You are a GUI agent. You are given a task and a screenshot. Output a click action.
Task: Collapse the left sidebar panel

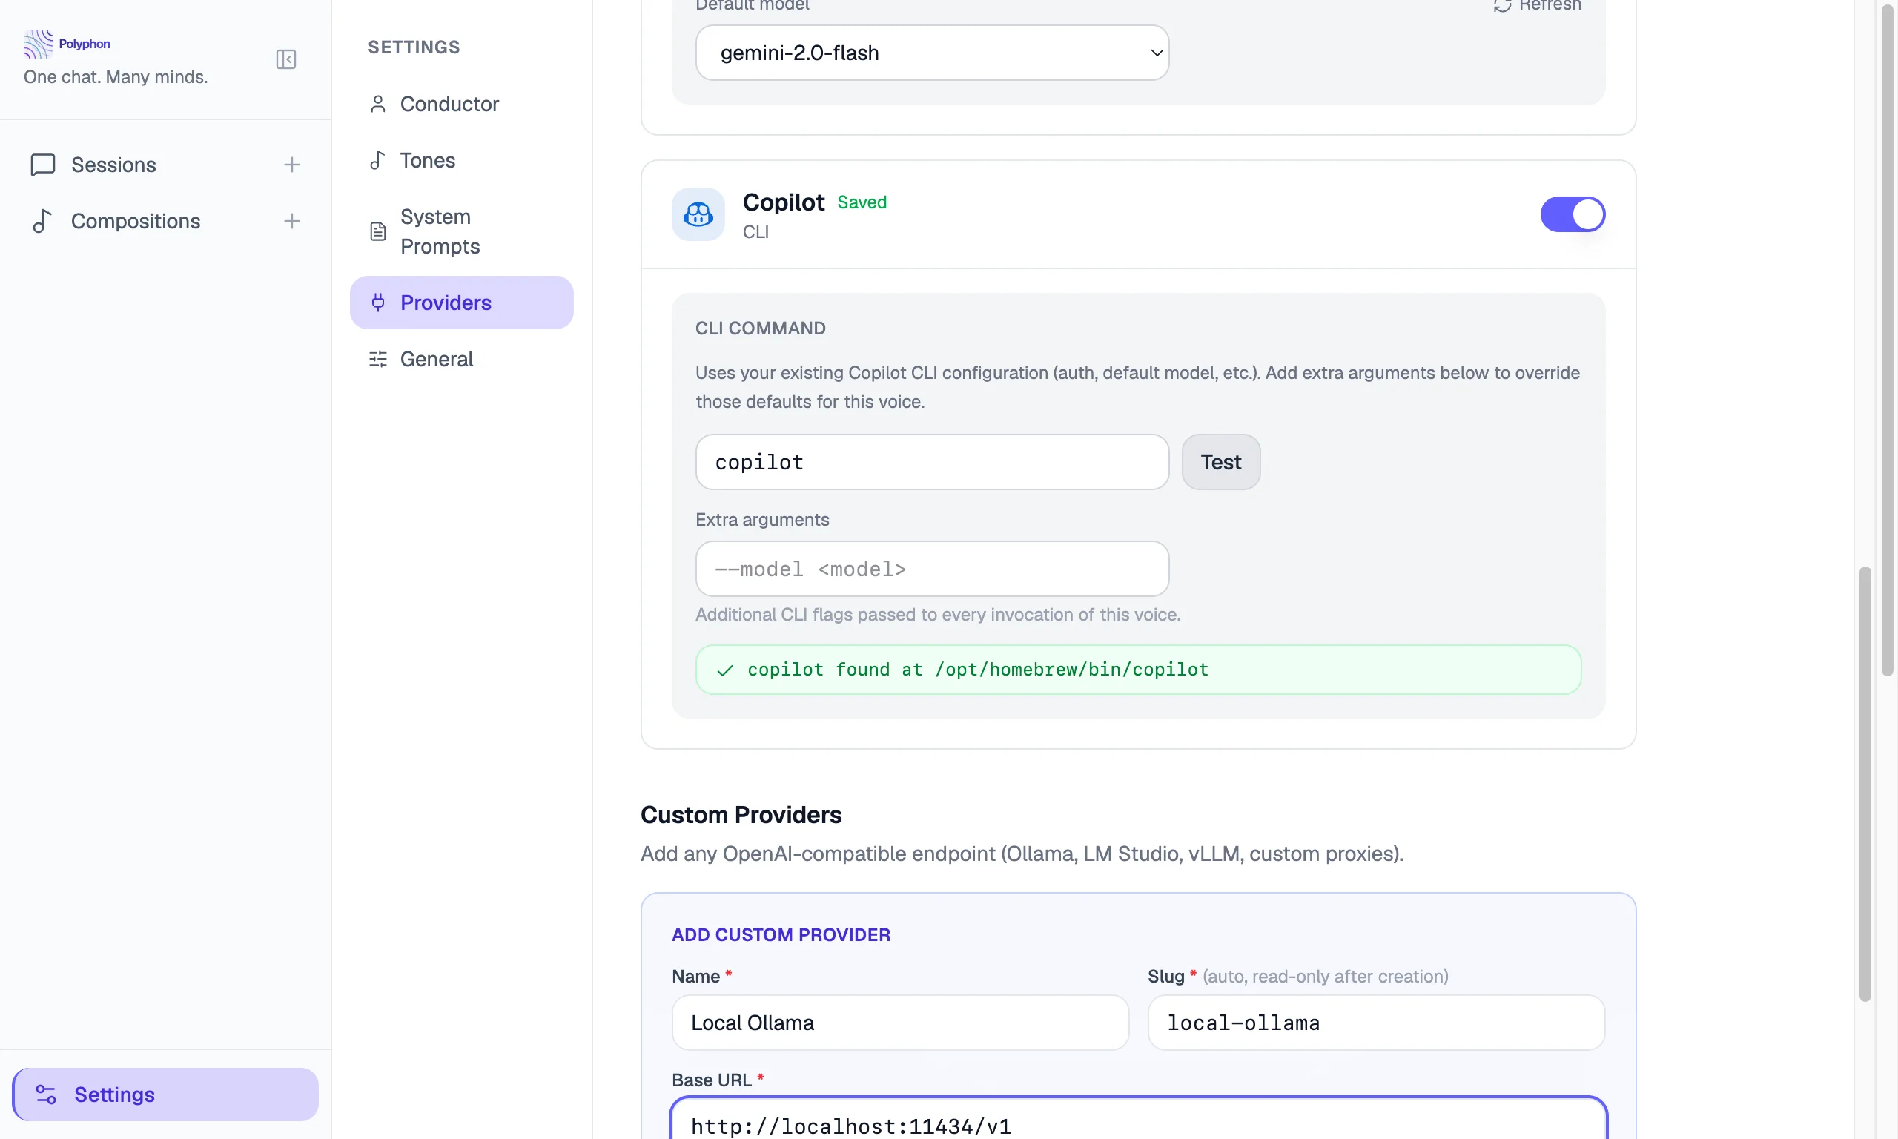[x=285, y=59]
